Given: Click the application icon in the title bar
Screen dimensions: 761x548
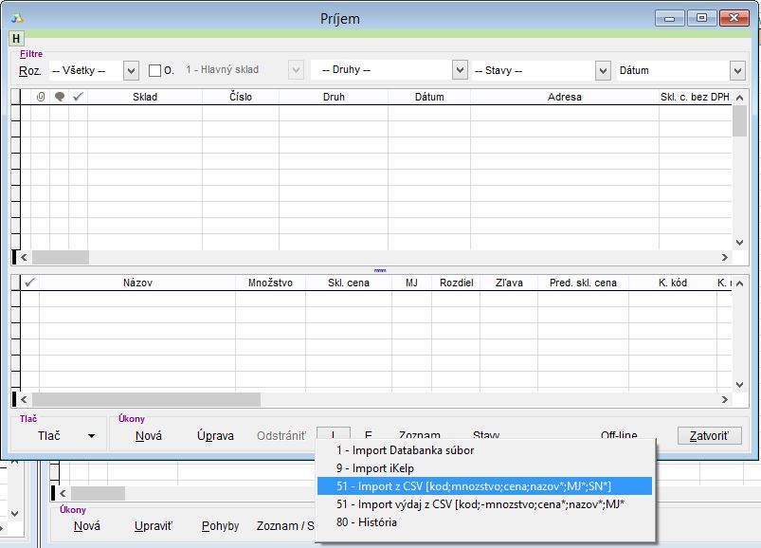Looking at the screenshot, I should (x=16, y=18).
